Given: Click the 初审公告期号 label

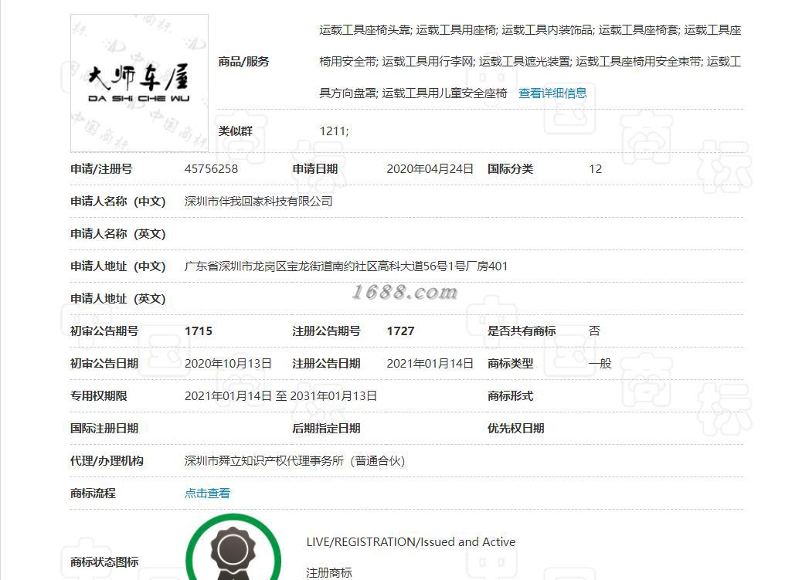Looking at the screenshot, I should 104,331.
